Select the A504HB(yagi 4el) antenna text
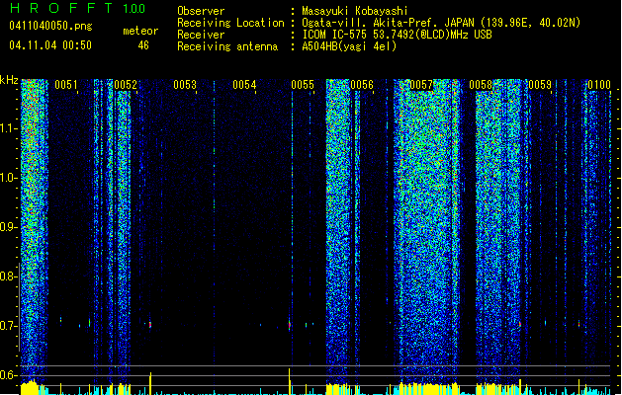This screenshot has height=395, width=622. (349, 46)
